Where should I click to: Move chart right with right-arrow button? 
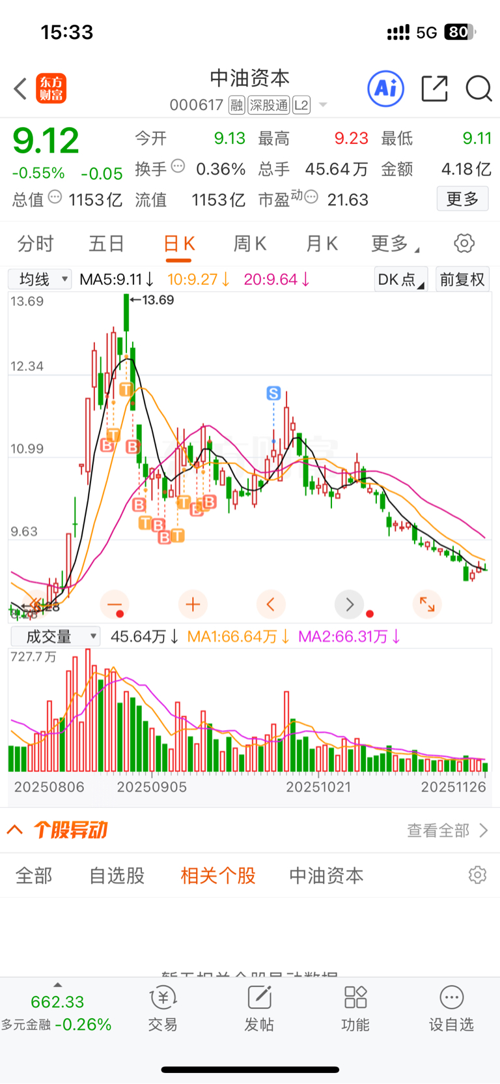[349, 604]
